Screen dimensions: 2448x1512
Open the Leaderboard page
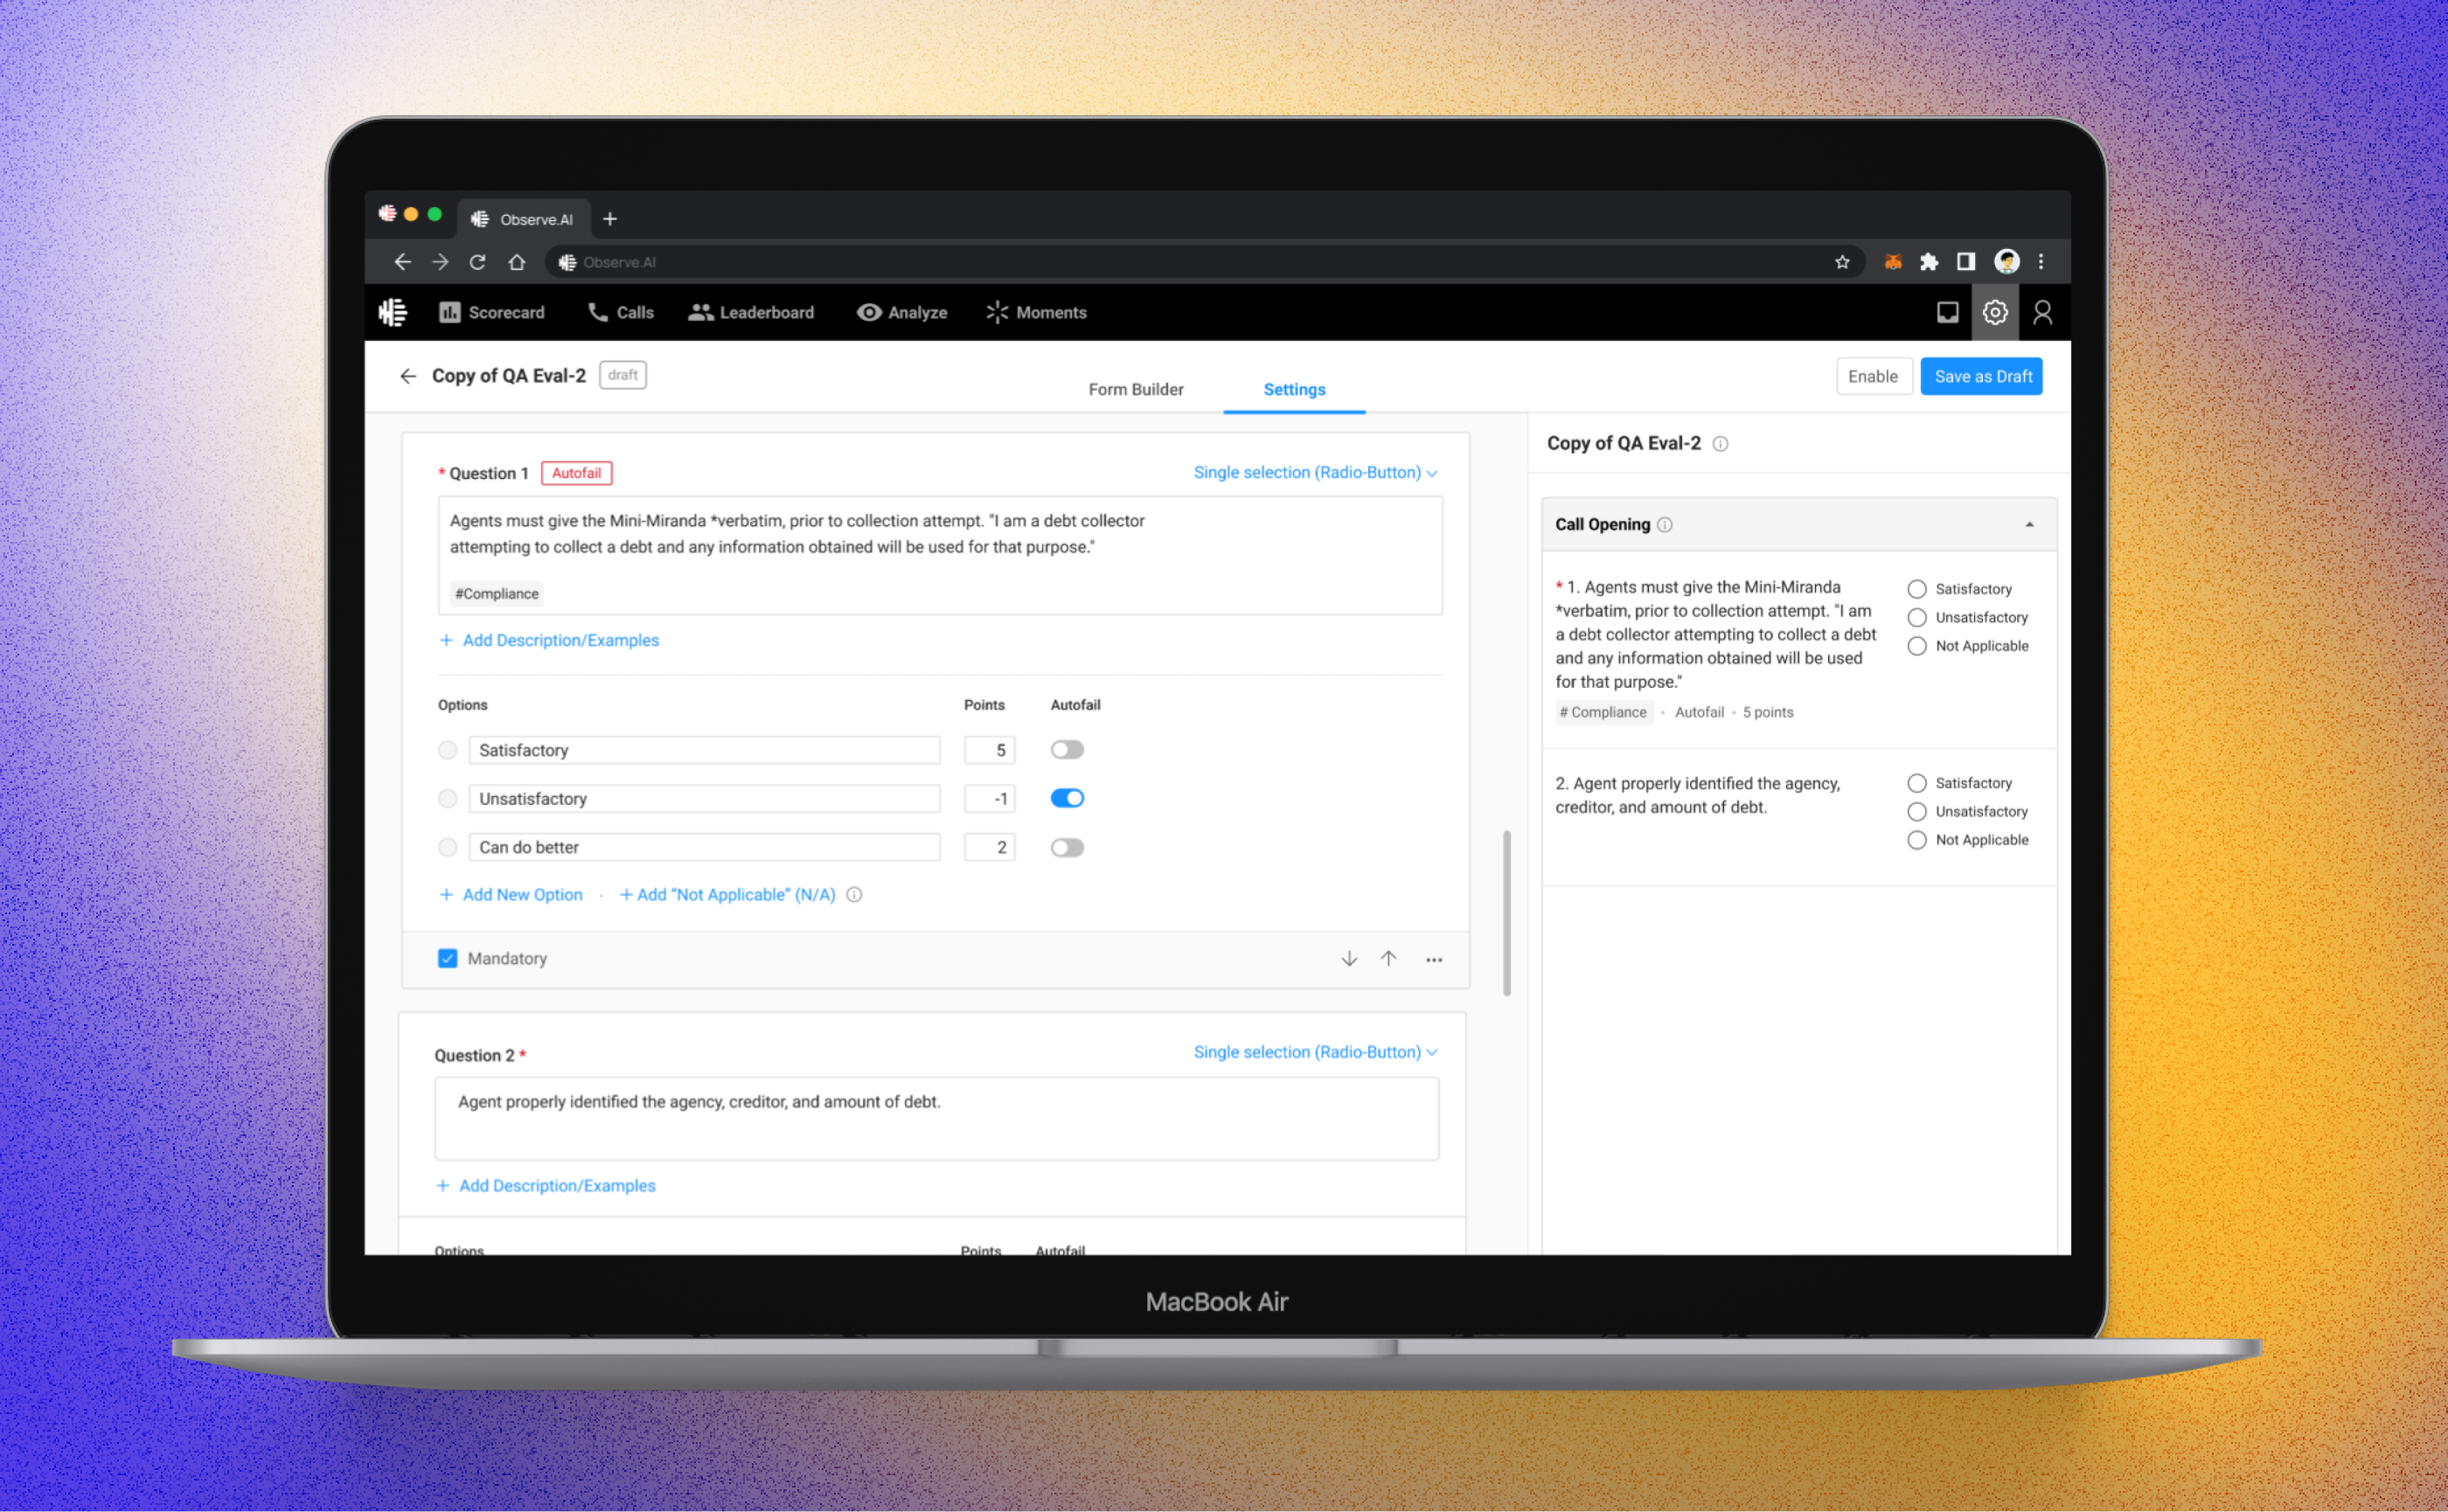pyautogui.click(x=751, y=313)
